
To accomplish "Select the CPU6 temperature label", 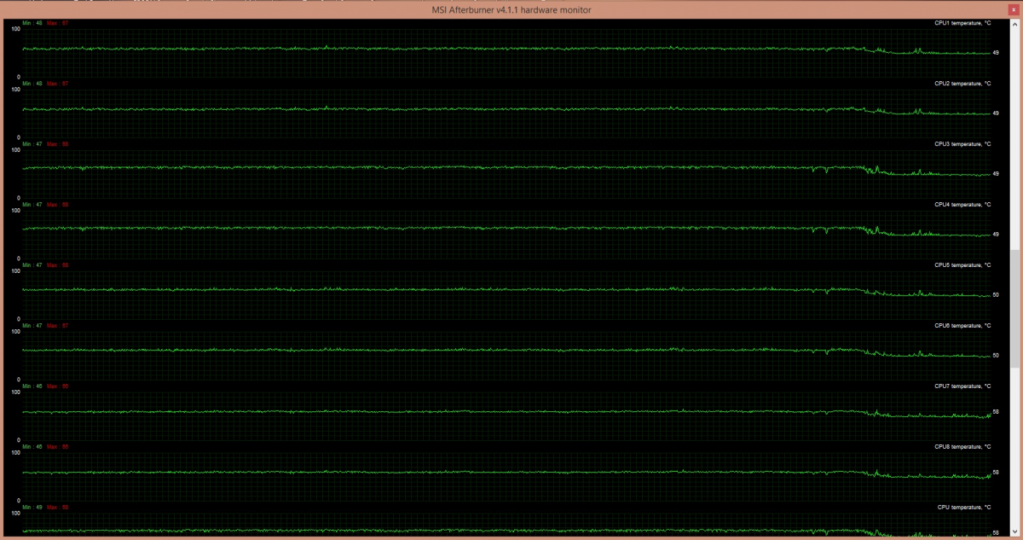I will [x=963, y=326].
